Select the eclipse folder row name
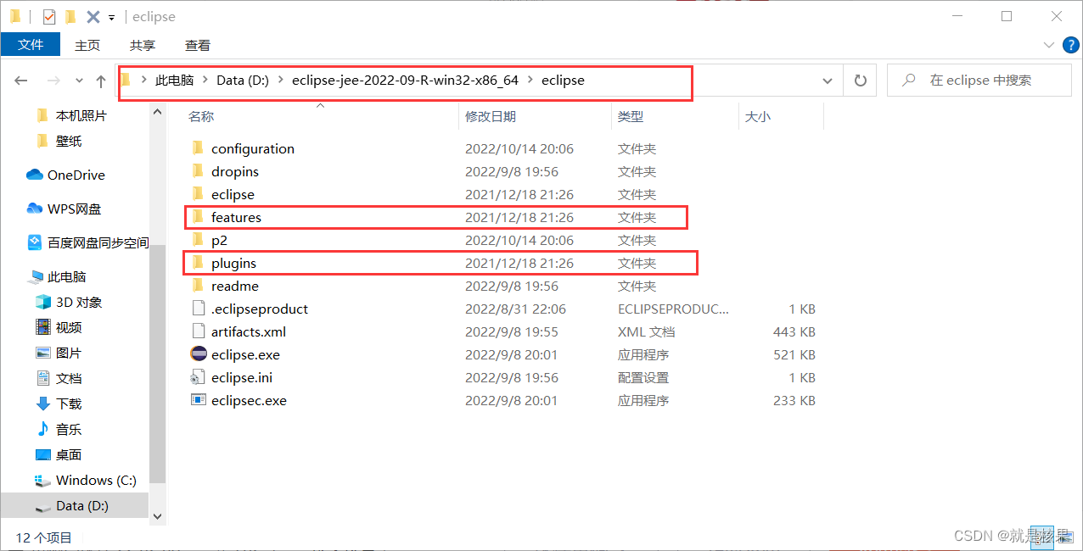The width and height of the screenshot is (1083, 551). pyautogui.click(x=233, y=194)
